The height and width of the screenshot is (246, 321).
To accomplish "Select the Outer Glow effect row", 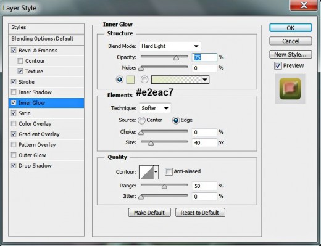I will 46,155.
